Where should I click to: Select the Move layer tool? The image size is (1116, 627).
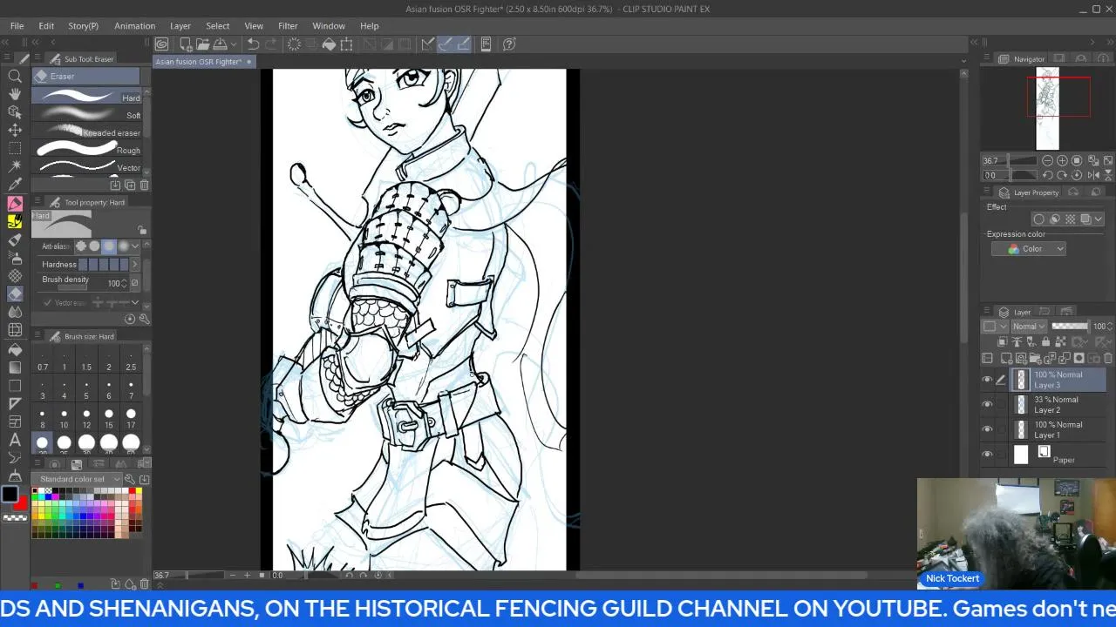pyautogui.click(x=15, y=130)
